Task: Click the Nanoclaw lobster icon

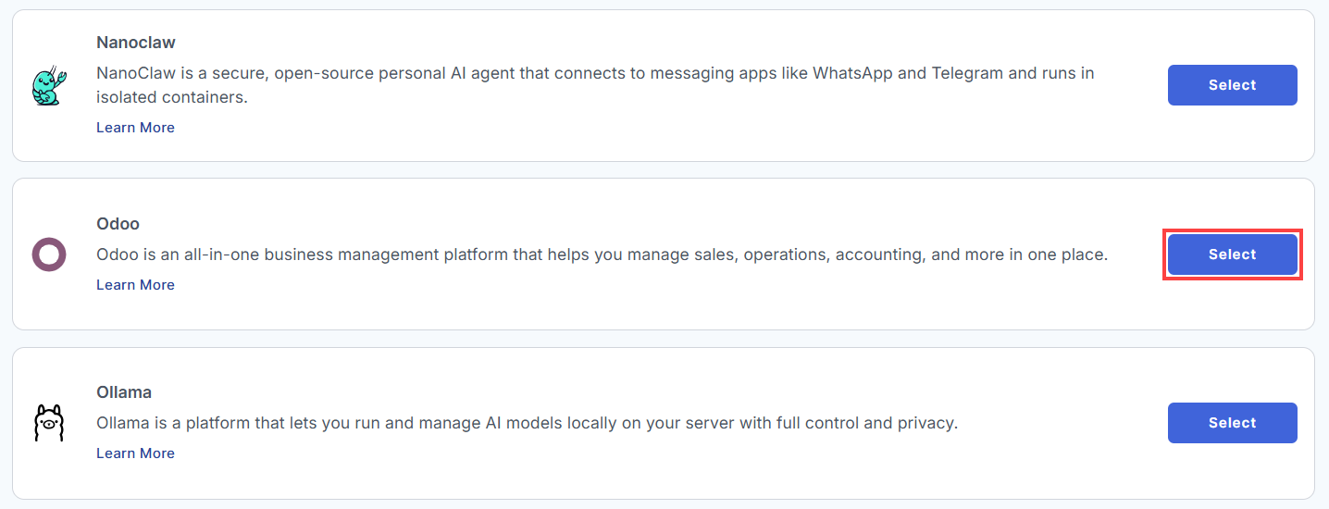Action: point(48,85)
